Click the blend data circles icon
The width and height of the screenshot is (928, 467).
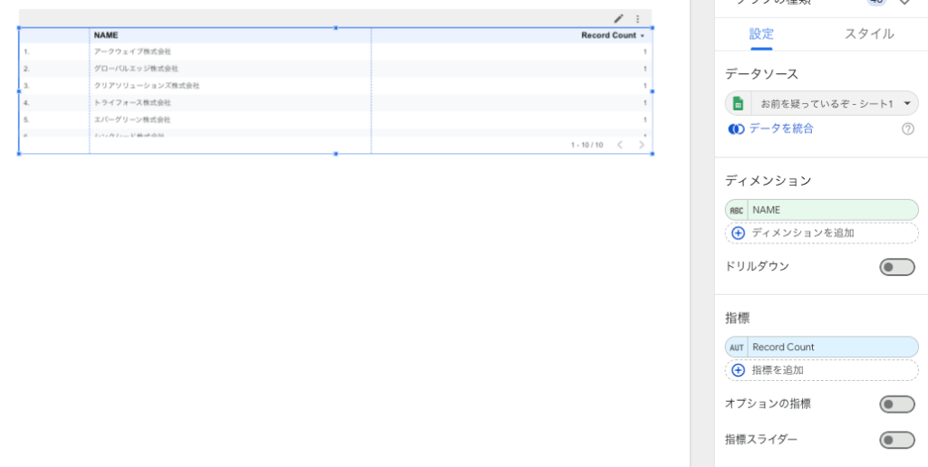[x=736, y=129]
